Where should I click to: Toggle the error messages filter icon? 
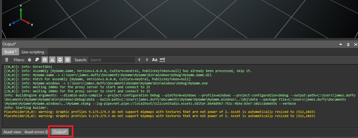60,60
